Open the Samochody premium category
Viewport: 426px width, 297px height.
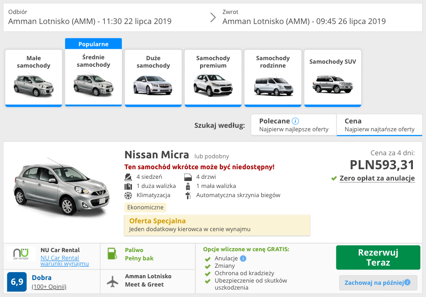pyautogui.click(x=213, y=78)
